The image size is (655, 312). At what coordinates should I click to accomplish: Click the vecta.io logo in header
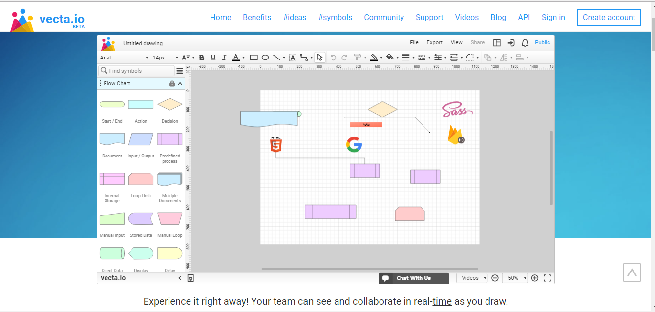(x=47, y=20)
